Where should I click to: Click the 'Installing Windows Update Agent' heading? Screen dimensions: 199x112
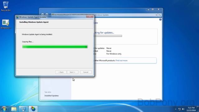pyautogui.click(x=34, y=22)
